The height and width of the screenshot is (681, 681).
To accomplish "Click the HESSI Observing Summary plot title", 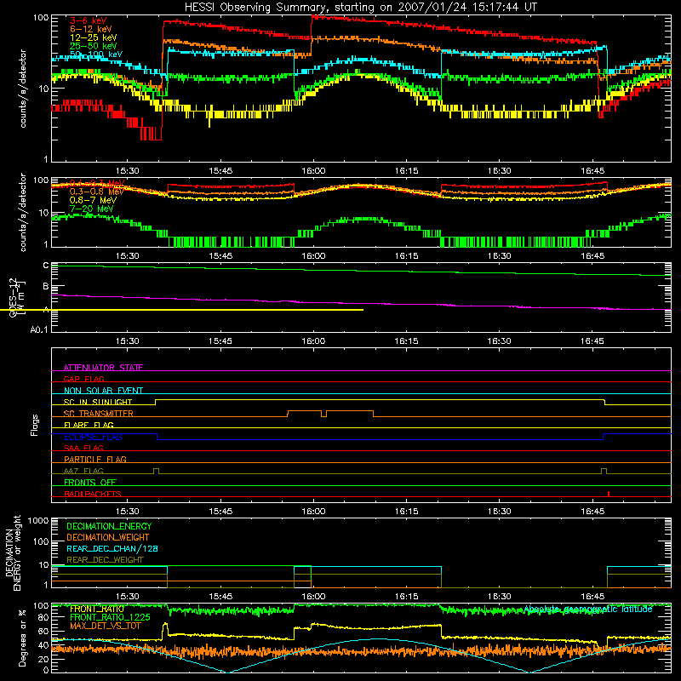I will point(360,8).
